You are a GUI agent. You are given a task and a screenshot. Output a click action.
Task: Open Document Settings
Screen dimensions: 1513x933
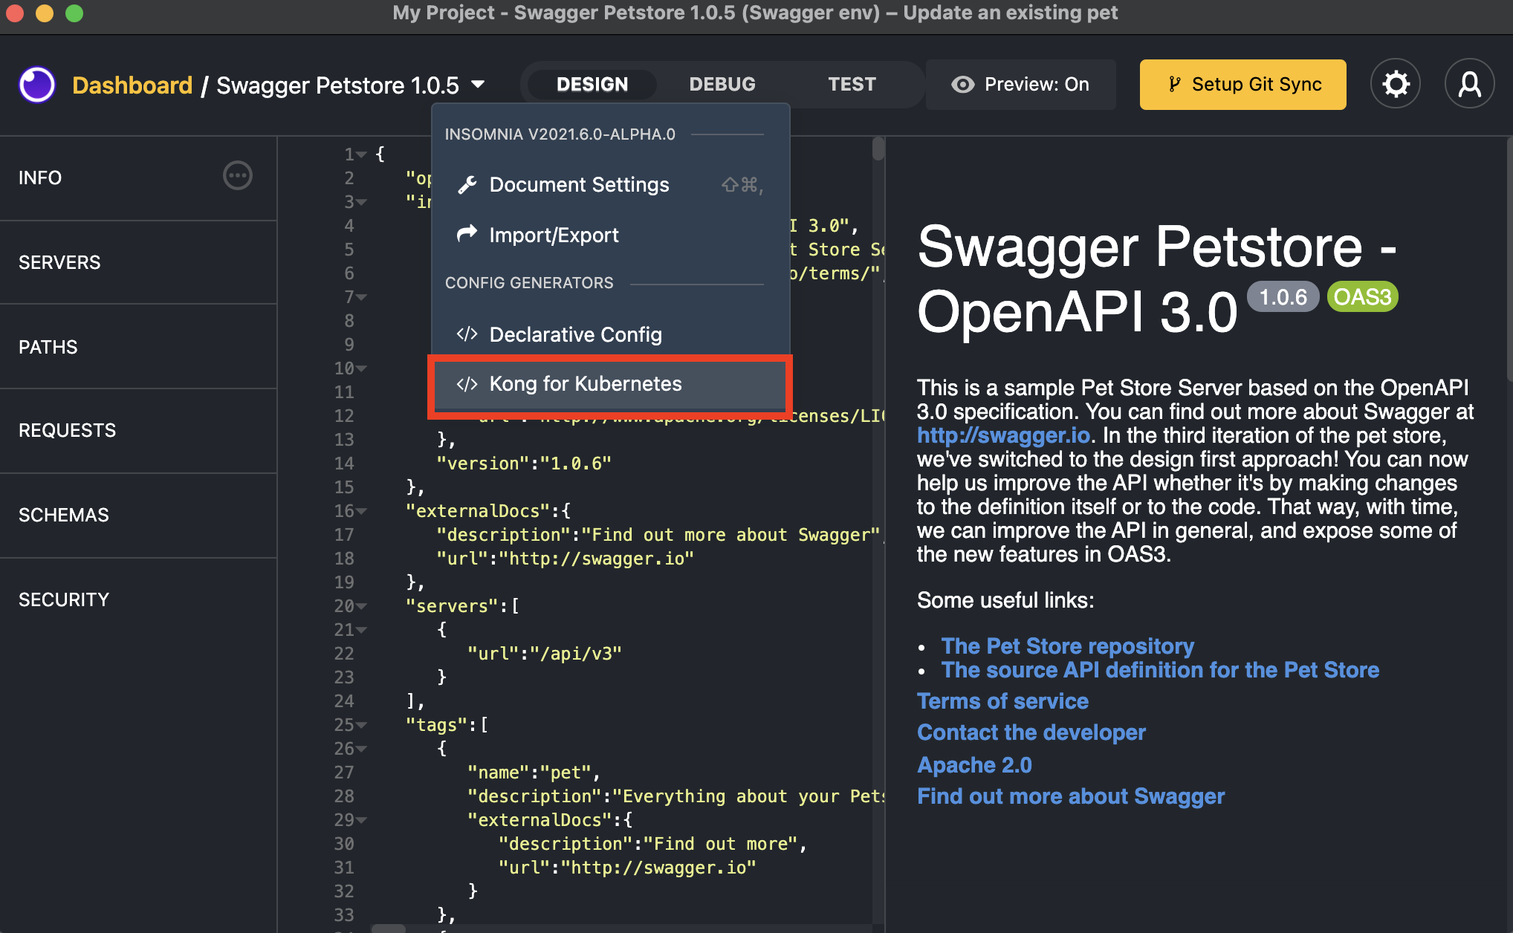(x=579, y=183)
